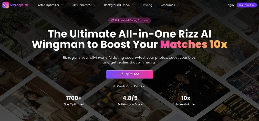Click the Login link
Image resolution: width=259 pixels, height=121 pixels.
pyautogui.click(x=230, y=5)
